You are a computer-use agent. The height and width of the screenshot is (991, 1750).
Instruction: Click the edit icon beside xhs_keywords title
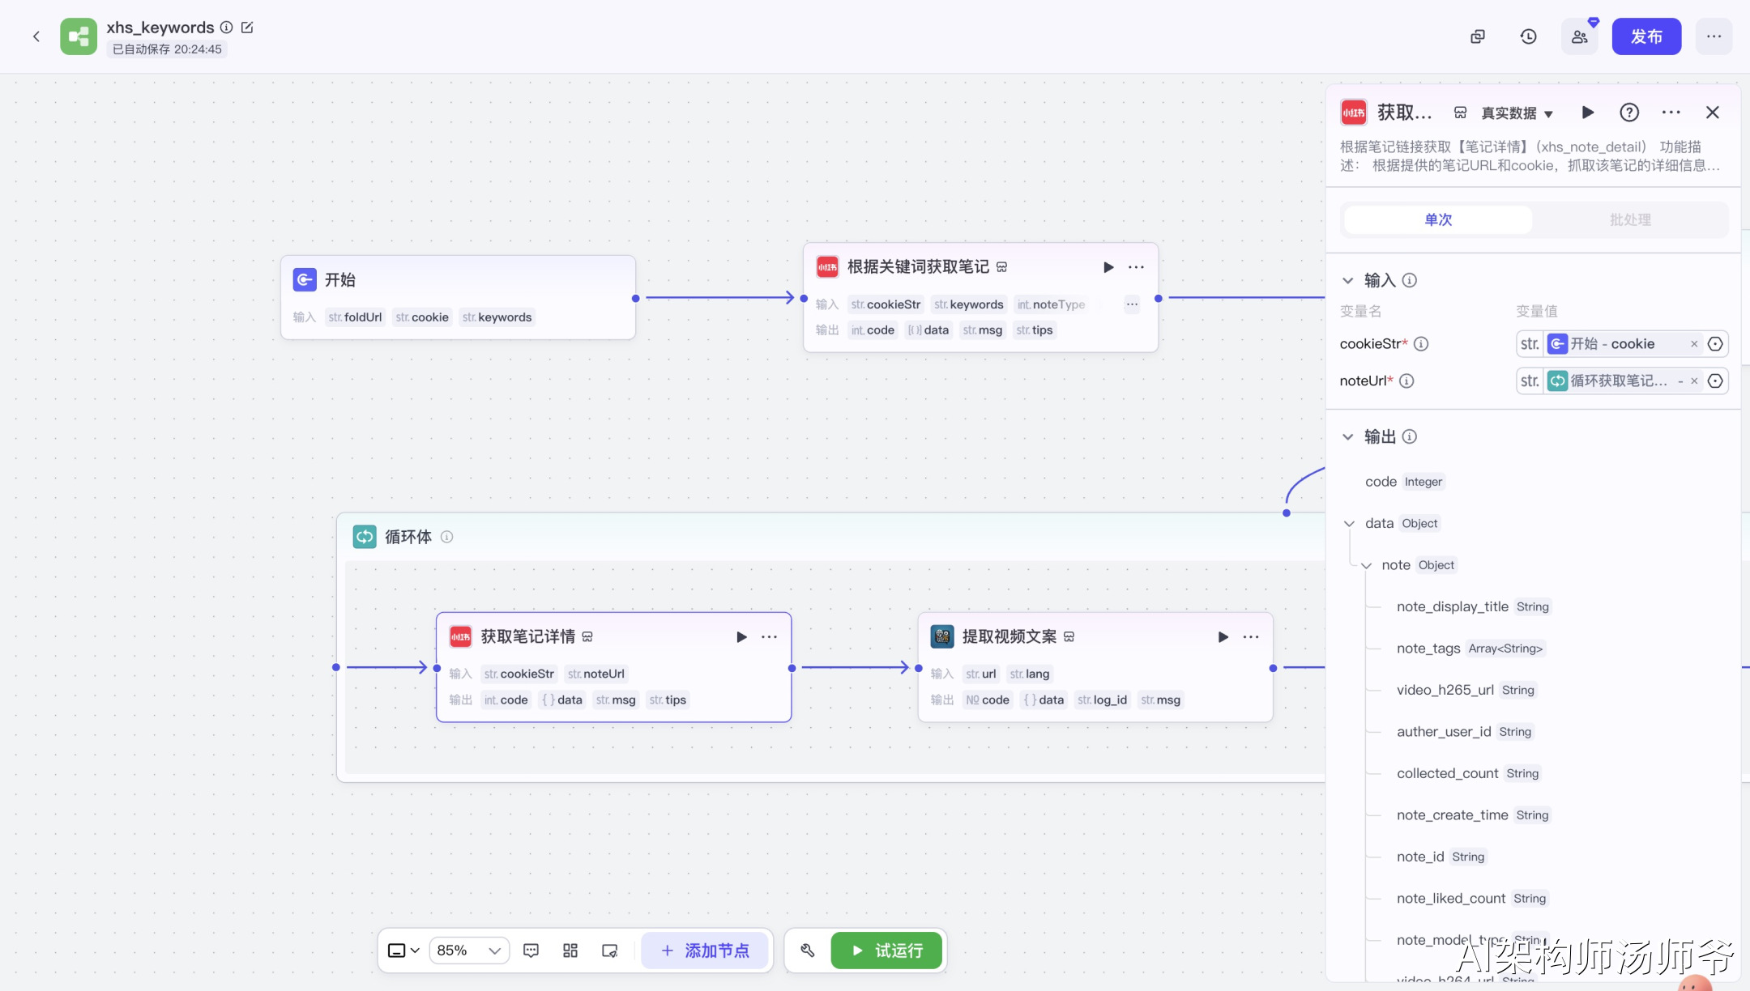coord(248,28)
